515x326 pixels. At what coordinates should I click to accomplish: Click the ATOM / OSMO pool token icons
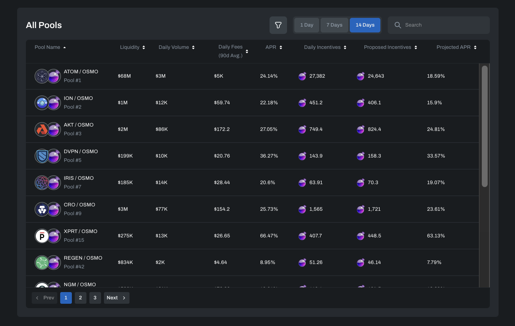coord(48,76)
